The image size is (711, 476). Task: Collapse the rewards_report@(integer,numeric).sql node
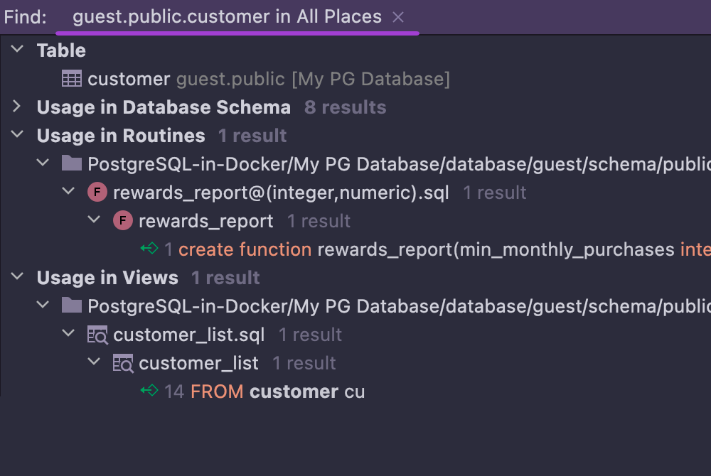pyautogui.click(x=68, y=193)
